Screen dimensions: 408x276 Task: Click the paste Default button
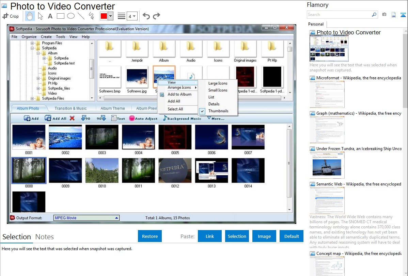[x=292, y=236]
